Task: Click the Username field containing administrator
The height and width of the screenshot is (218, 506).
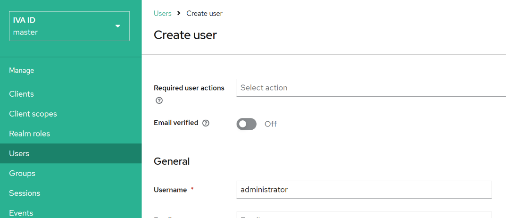Action: coord(364,190)
